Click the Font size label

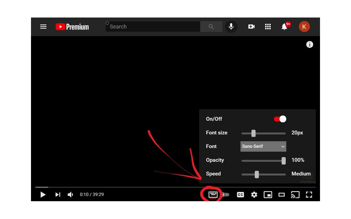tap(217, 133)
